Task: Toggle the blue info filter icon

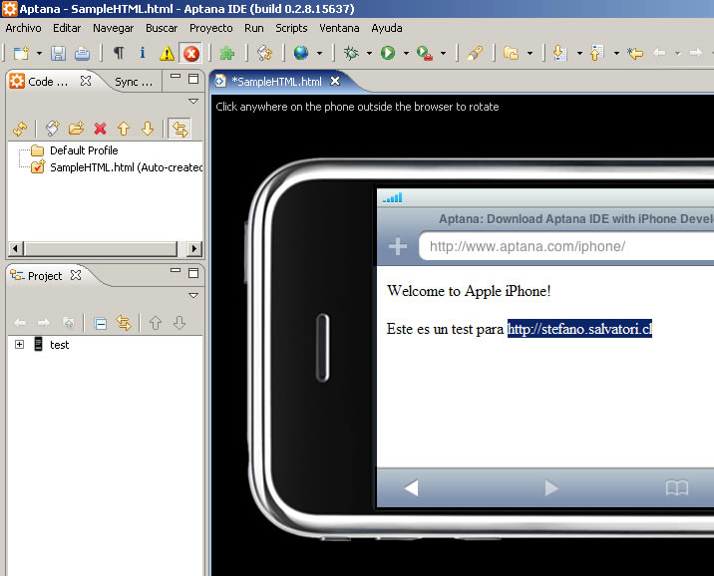Action: [142, 53]
